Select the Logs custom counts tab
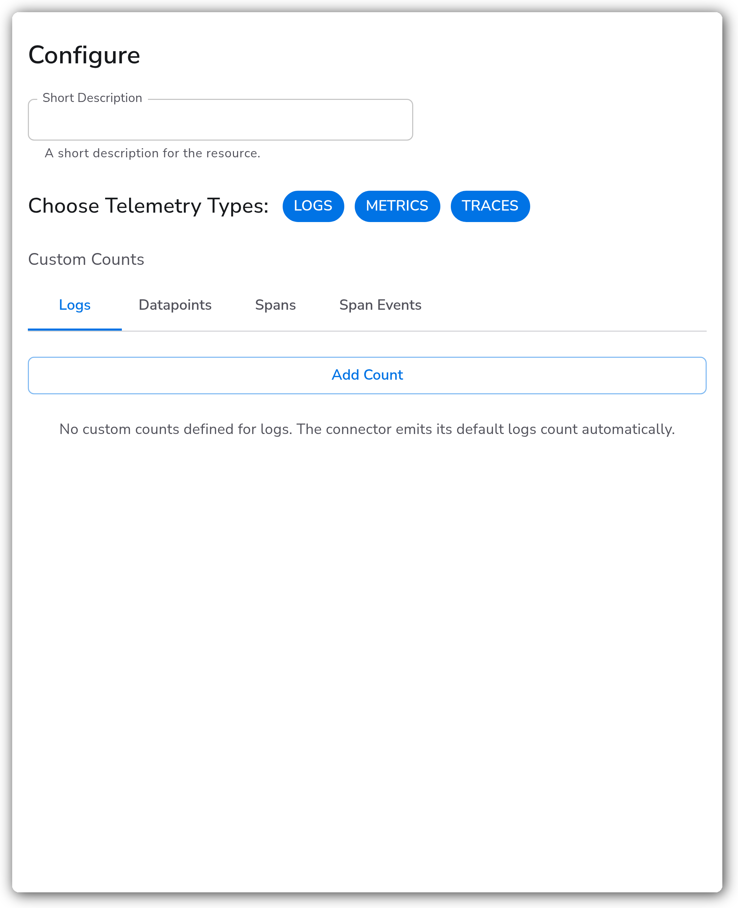The image size is (738, 908). 75,305
